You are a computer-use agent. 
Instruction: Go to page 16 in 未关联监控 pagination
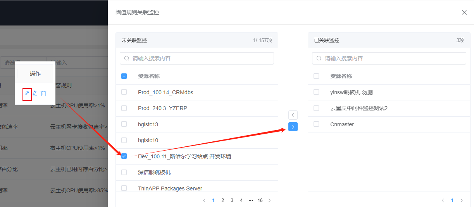pyautogui.click(x=260, y=200)
